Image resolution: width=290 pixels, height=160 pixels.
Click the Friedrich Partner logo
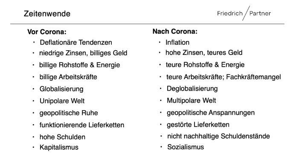[x=244, y=13]
